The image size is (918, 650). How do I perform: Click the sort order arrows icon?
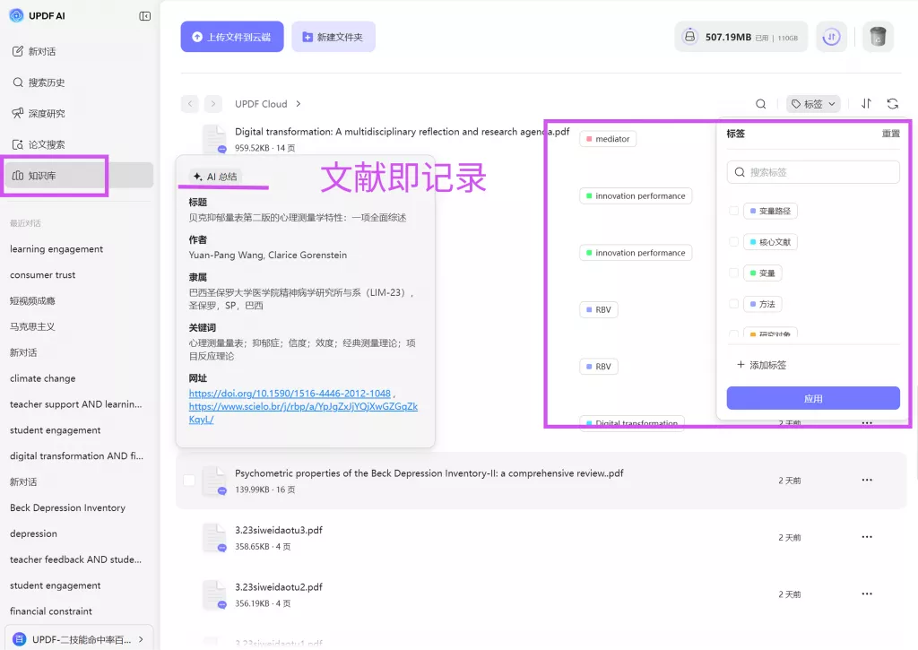pyautogui.click(x=866, y=104)
